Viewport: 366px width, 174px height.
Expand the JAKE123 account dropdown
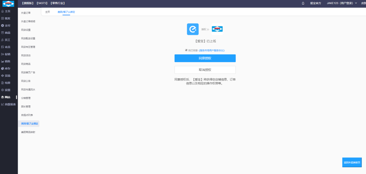pyautogui.click(x=342, y=3)
